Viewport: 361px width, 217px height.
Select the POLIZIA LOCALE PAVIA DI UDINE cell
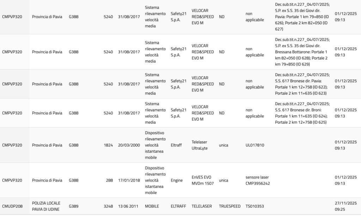coord(46,206)
